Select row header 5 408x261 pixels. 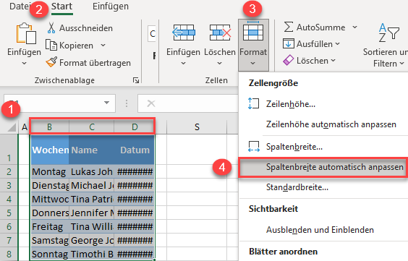(9, 213)
